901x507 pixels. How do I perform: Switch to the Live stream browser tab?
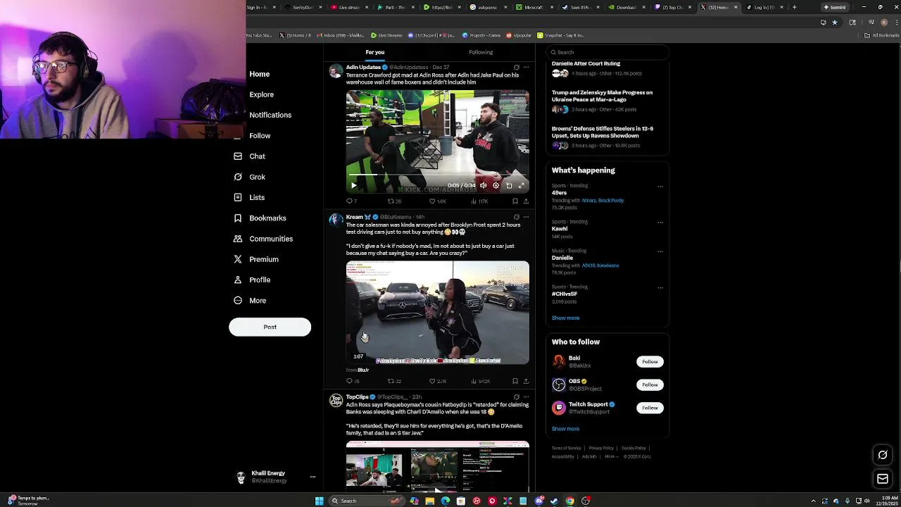pos(350,7)
